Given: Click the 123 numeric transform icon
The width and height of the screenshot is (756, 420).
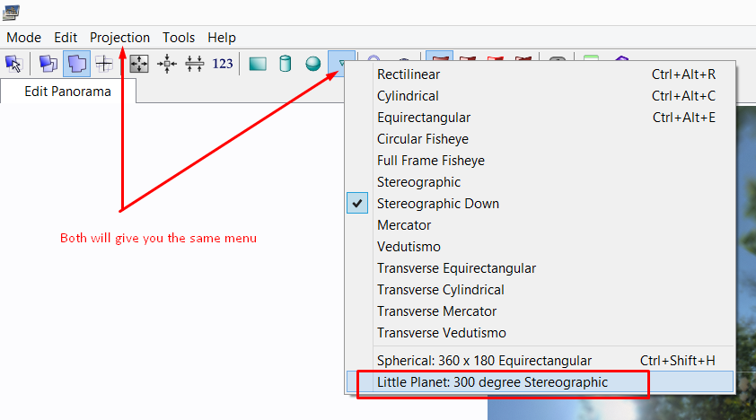Looking at the screenshot, I should pyautogui.click(x=223, y=64).
